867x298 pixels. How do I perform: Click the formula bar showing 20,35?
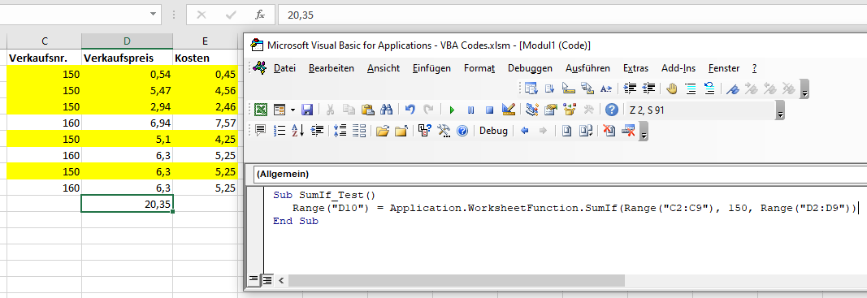click(572, 15)
